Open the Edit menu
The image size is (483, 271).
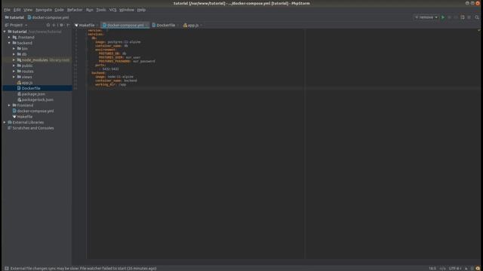coord(17,10)
